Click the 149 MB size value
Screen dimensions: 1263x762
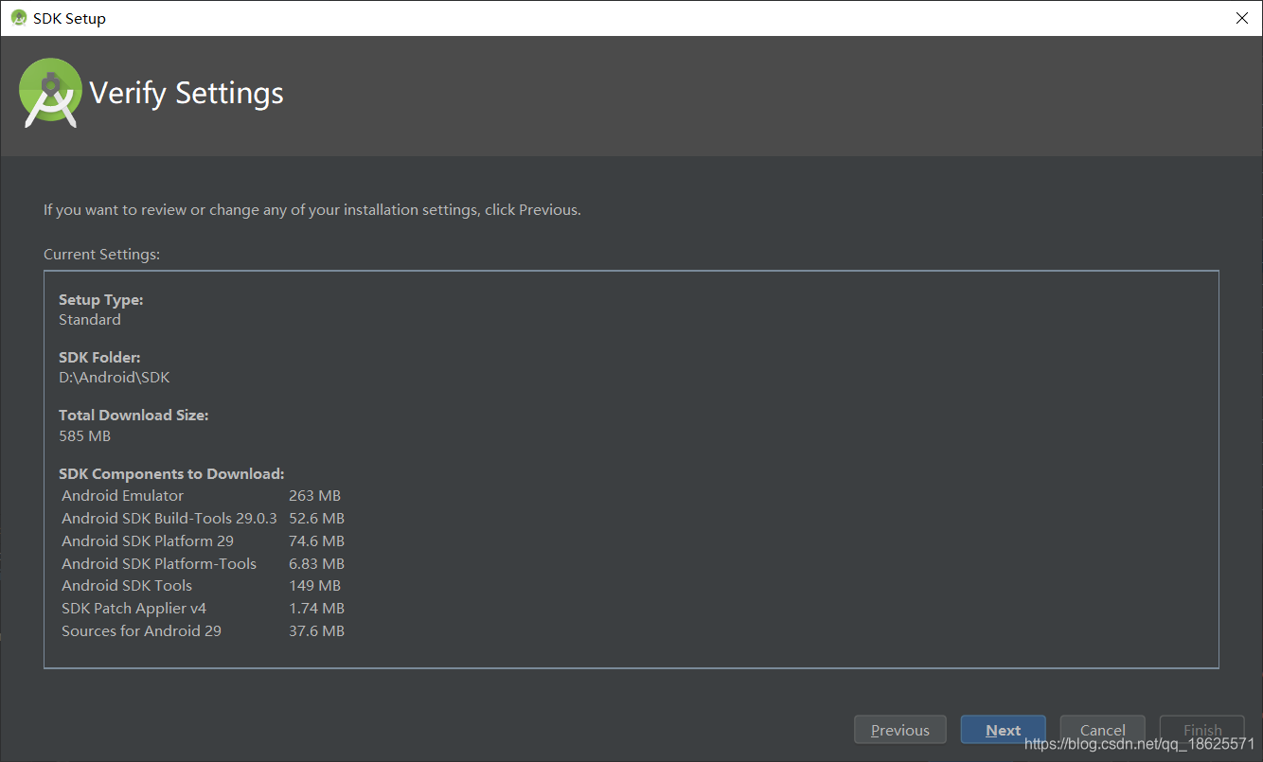click(314, 586)
